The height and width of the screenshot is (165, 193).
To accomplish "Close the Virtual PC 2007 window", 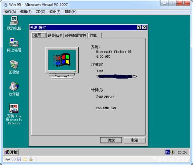I will click(183, 3).
